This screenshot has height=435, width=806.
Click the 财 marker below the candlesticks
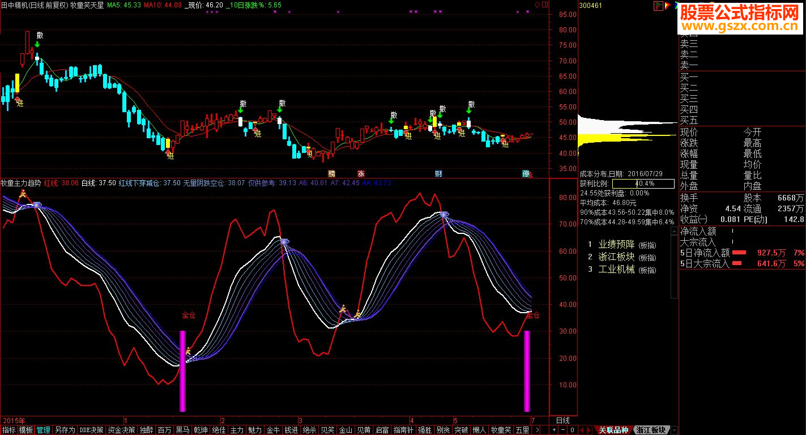coord(438,173)
